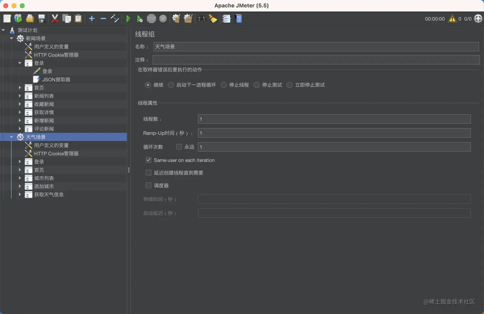Click the Cut scissors icon

coord(55,19)
